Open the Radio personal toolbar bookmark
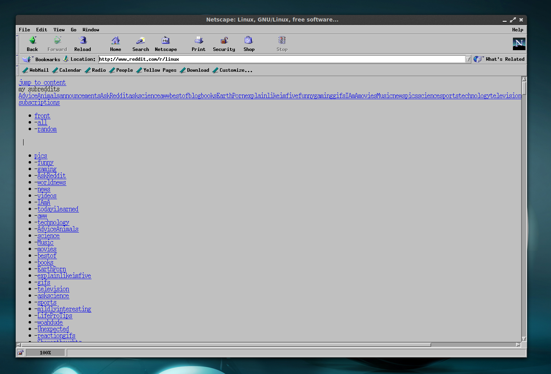The height and width of the screenshot is (374, 551). click(95, 70)
